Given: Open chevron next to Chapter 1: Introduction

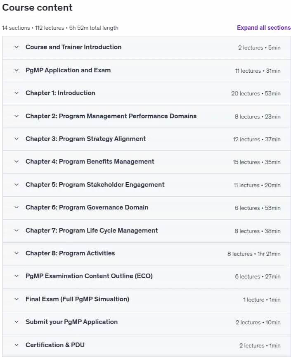Looking at the screenshot, I should click(x=17, y=93).
